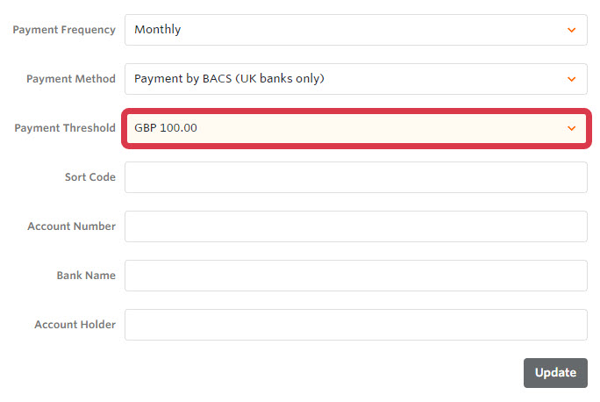The height and width of the screenshot is (402, 600).
Task: Focus the Sort Code input field
Action: (355, 177)
